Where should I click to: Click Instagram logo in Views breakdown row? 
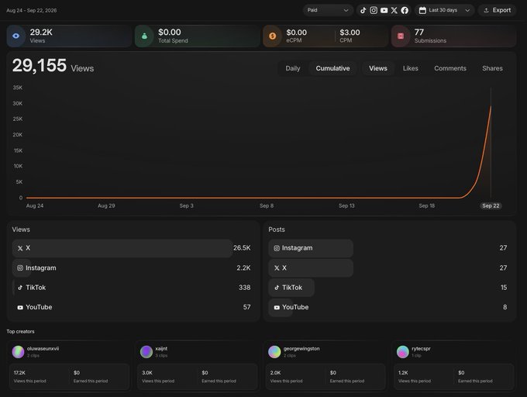pyautogui.click(x=20, y=268)
